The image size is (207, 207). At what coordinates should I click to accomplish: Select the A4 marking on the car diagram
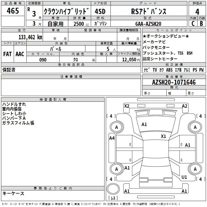coord(112,138)
